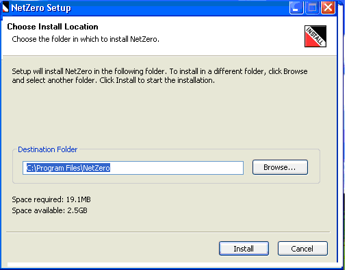Click the Choose Install Location heading
Viewport: 349px width, 270px height.
53,27
